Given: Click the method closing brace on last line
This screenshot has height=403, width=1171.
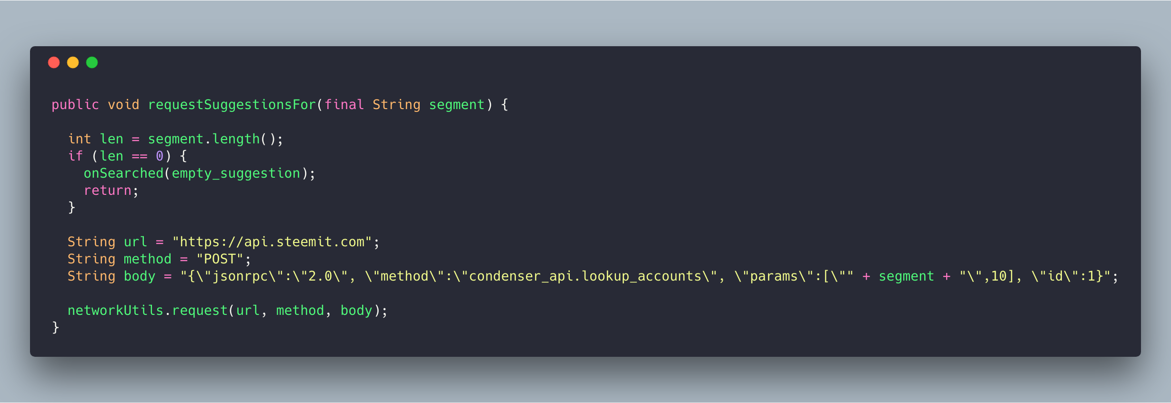Looking at the screenshot, I should (x=56, y=327).
